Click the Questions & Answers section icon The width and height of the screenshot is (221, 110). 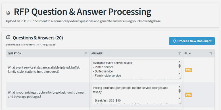(x=8, y=37)
